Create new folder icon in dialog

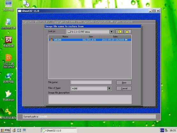pyautogui.click(x=128, y=32)
